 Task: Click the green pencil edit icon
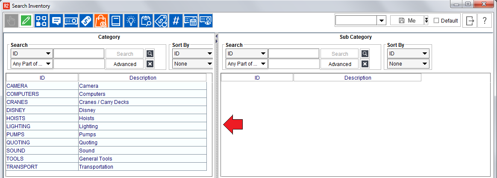(x=26, y=21)
